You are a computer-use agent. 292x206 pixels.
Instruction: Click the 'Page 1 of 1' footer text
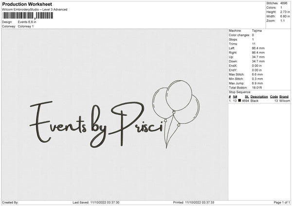pyautogui.click(x=282, y=203)
